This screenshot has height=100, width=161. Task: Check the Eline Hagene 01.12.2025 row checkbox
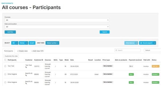point(5,74)
